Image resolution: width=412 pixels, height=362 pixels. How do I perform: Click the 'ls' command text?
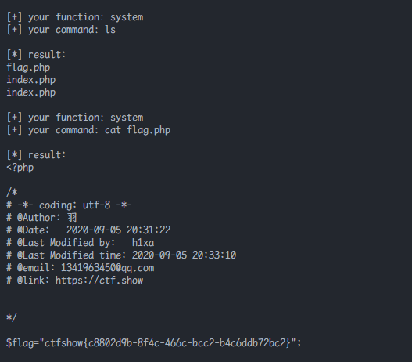[x=110, y=30]
